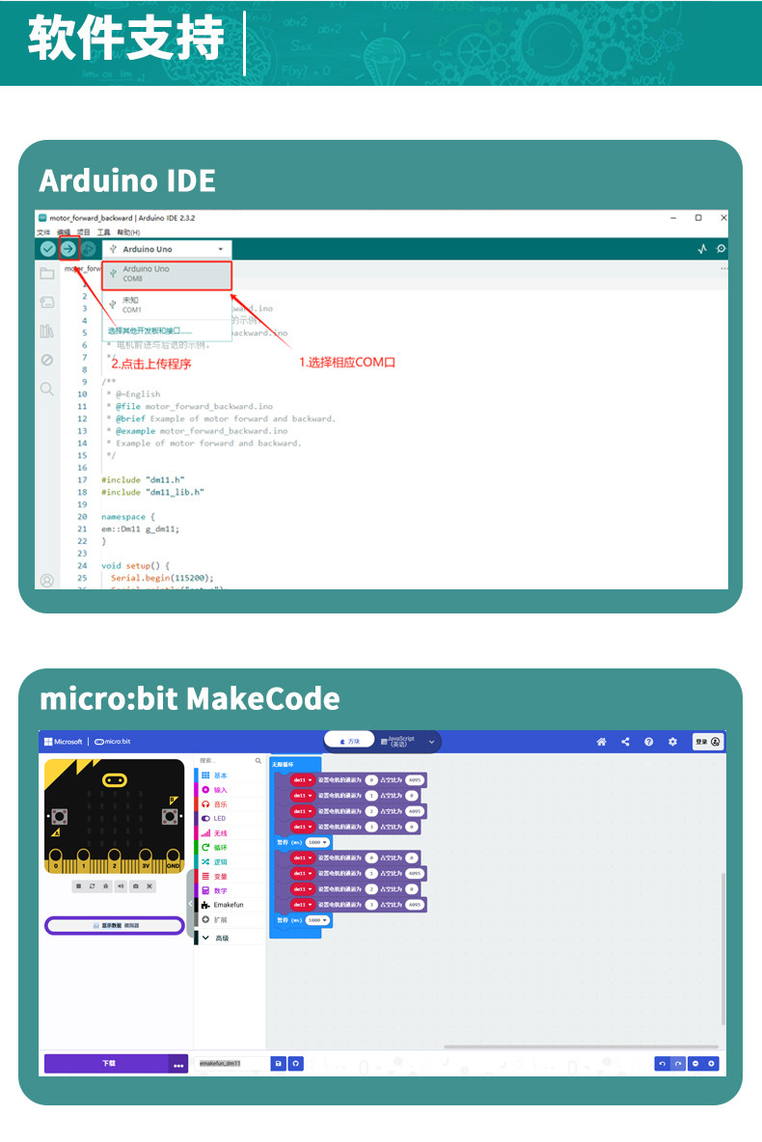Click the 登录 sign-in button
Image resolution: width=762 pixels, height=1142 pixels.
(707, 742)
